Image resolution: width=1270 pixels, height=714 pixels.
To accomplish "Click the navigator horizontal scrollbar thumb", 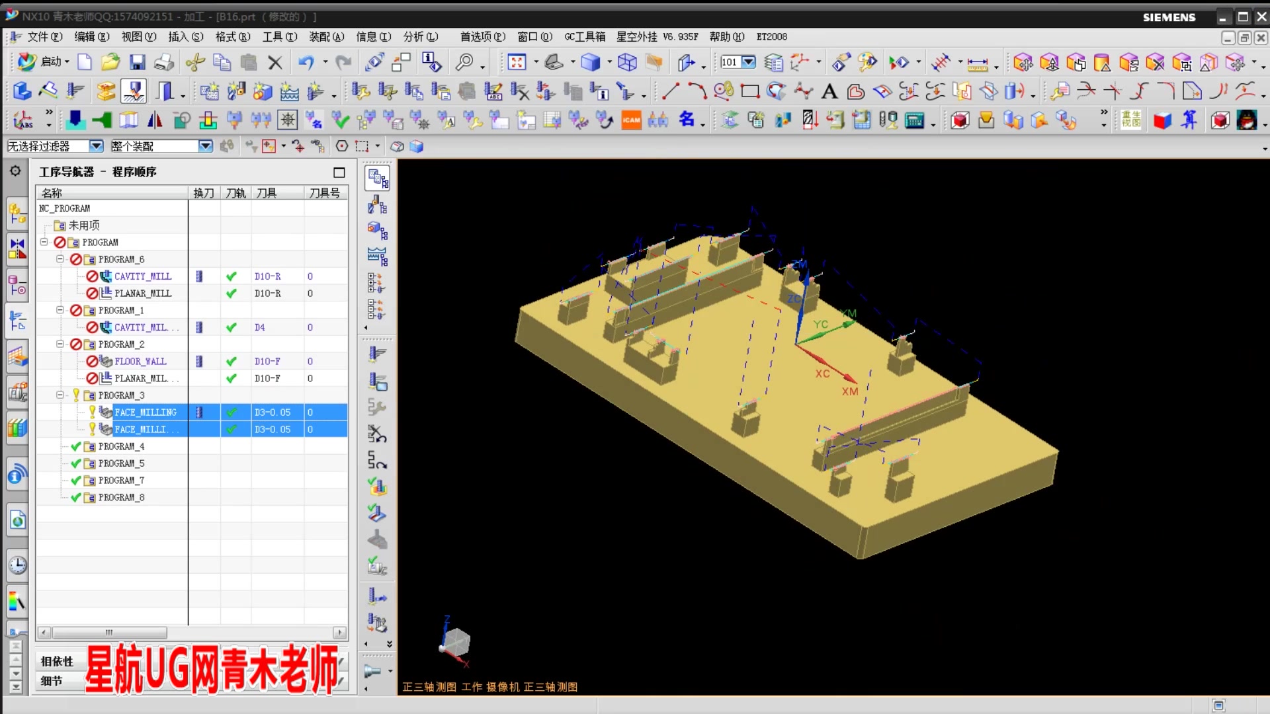I will 109,633.
